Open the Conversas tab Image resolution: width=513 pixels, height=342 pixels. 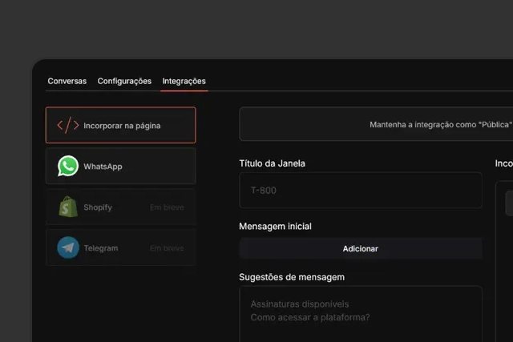pyautogui.click(x=67, y=81)
